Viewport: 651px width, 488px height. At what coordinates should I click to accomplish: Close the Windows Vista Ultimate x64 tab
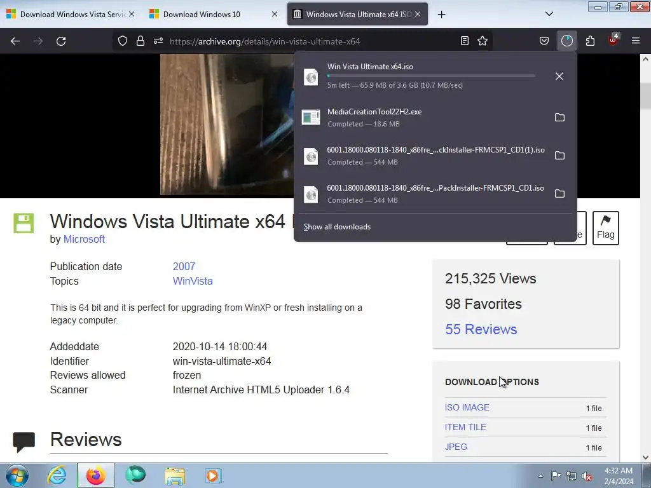coord(418,14)
